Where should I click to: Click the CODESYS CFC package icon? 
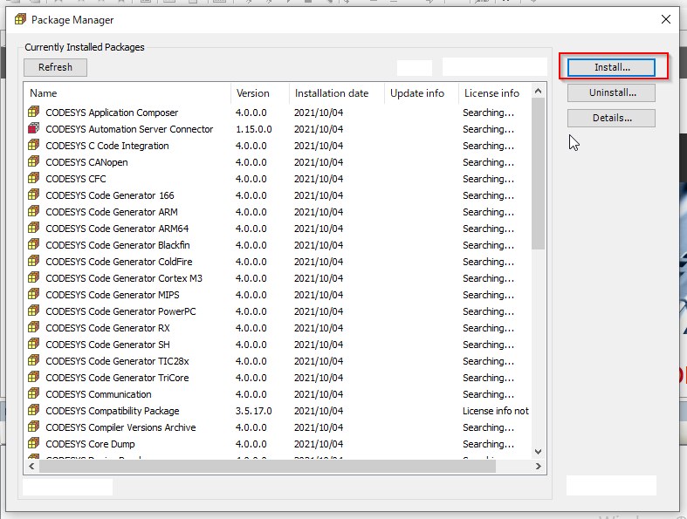tap(34, 178)
